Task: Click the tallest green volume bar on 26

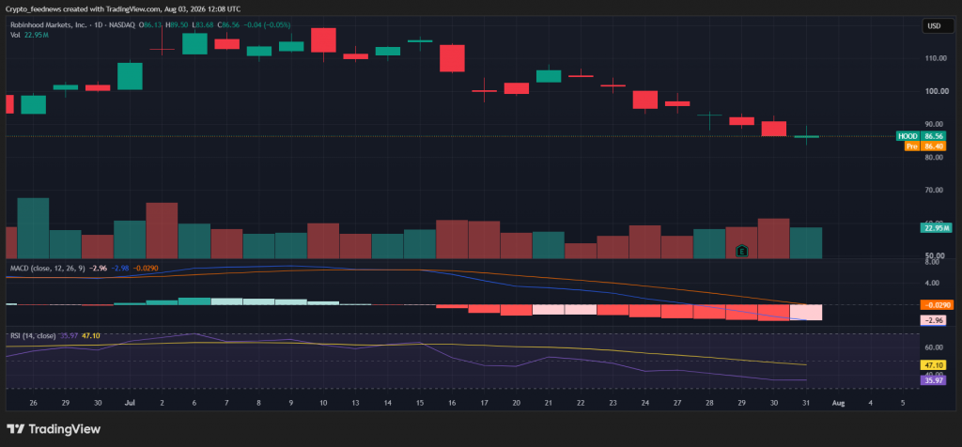Action: coord(33,227)
